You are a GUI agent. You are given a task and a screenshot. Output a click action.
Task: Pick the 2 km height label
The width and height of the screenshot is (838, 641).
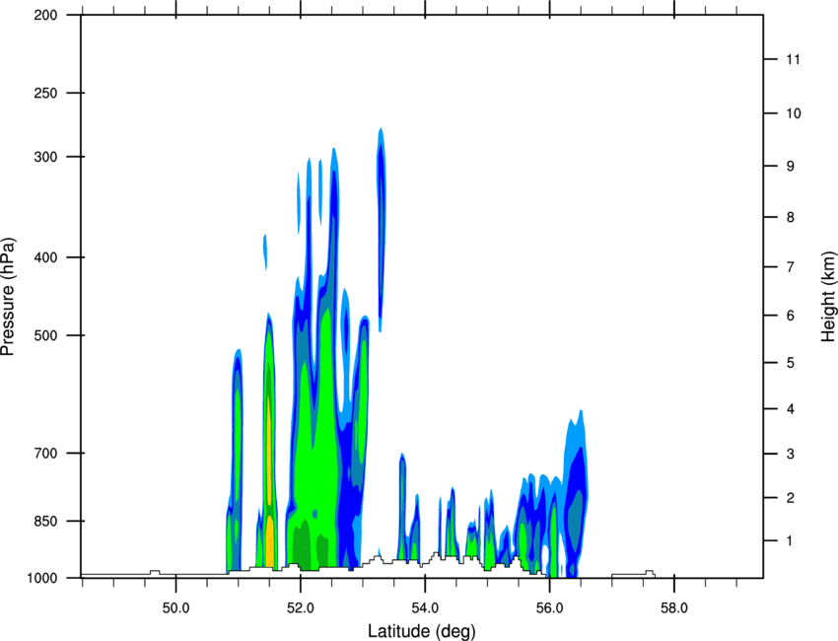point(790,498)
